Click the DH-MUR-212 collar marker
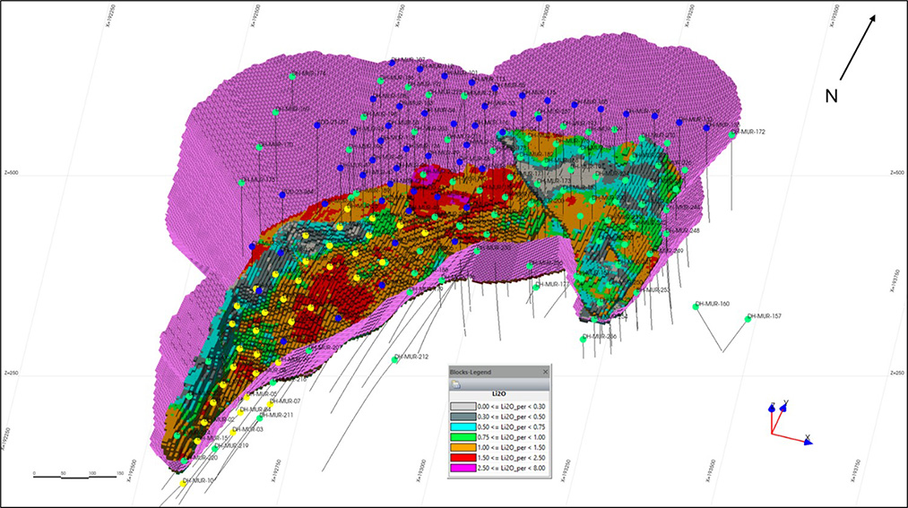This screenshot has width=908, height=508. (x=395, y=359)
